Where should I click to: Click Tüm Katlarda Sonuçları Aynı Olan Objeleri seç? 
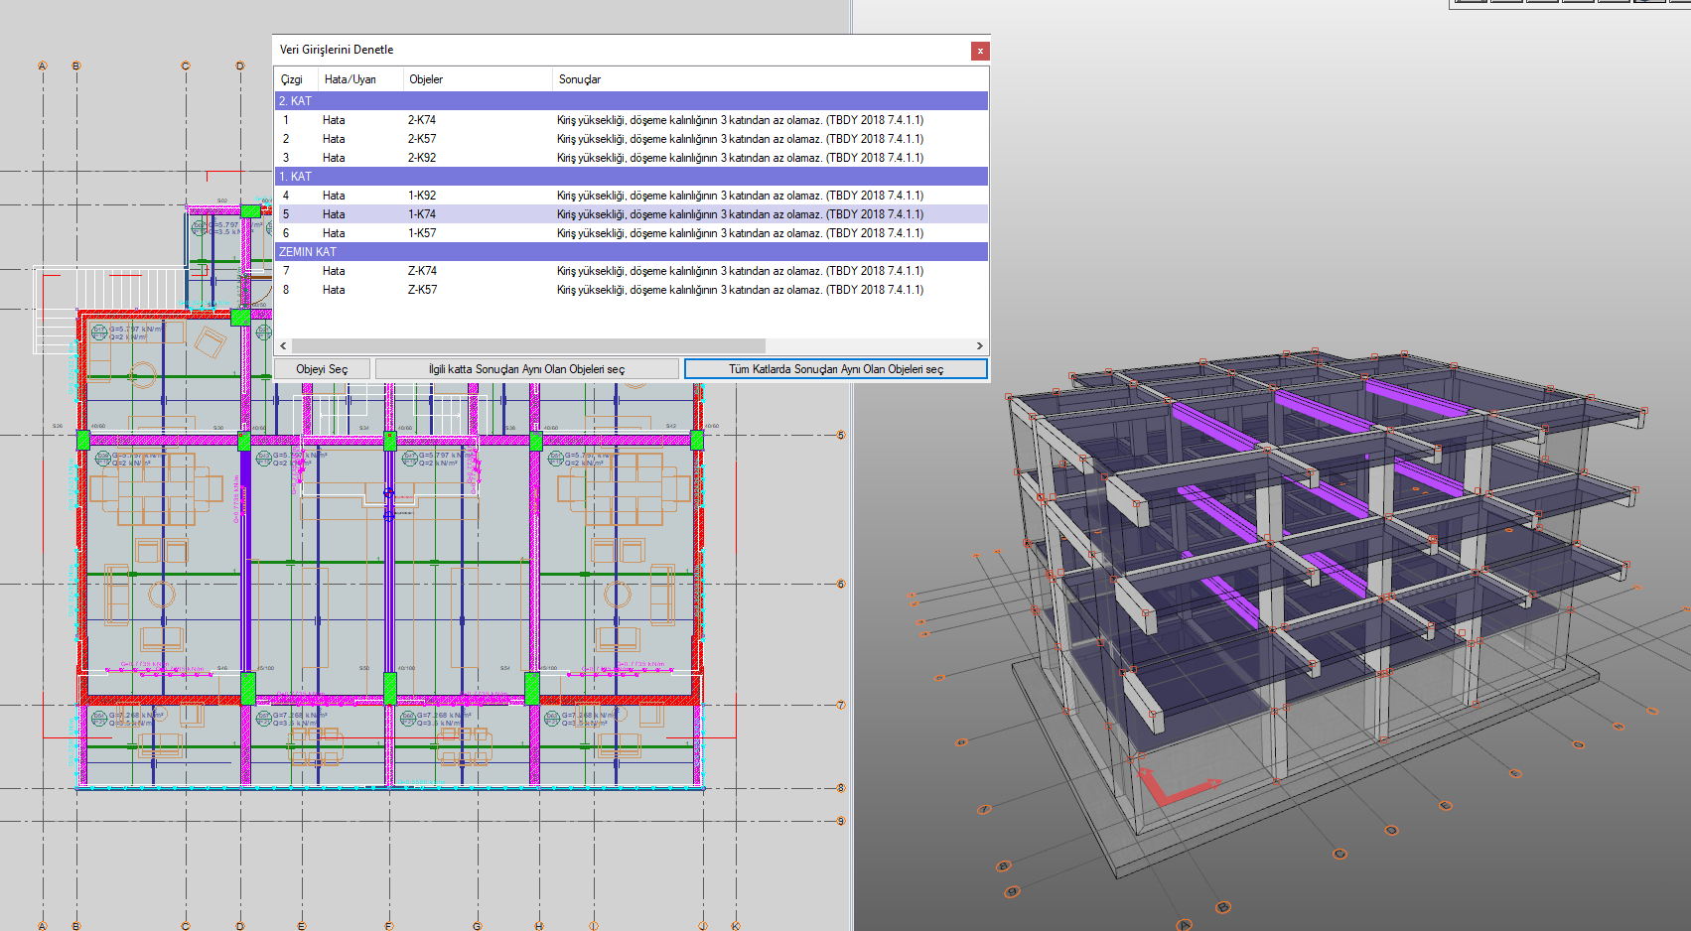click(836, 369)
